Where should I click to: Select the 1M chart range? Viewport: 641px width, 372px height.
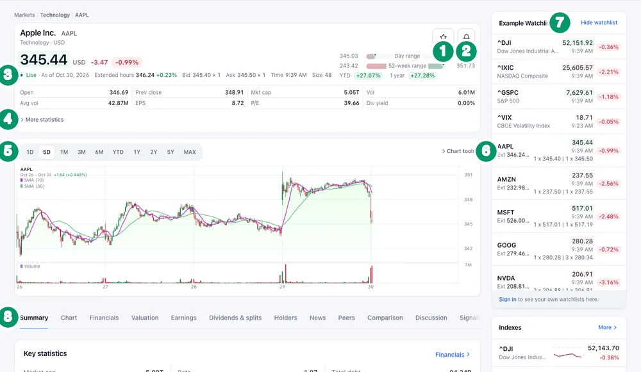pyautogui.click(x=63, y=152)
